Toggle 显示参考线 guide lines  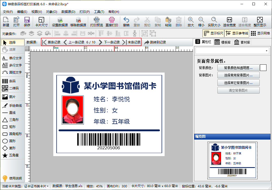(x=237, y=33)
